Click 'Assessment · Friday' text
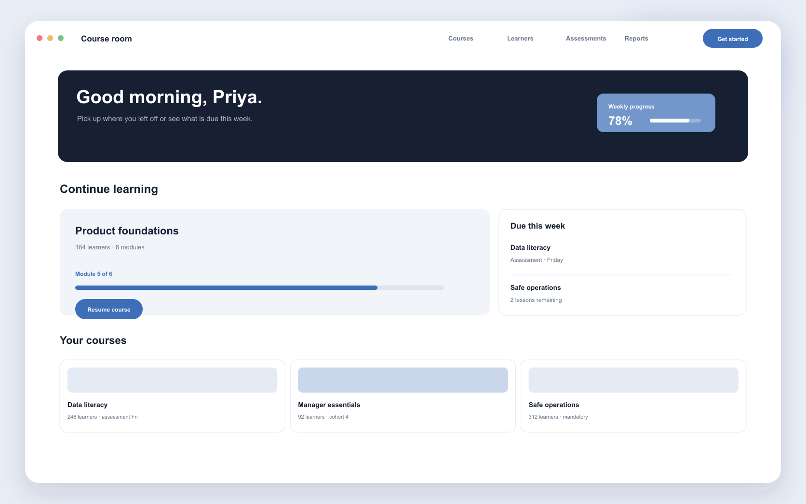This screenshot has height=504, width=806. (x=537, y=260)
